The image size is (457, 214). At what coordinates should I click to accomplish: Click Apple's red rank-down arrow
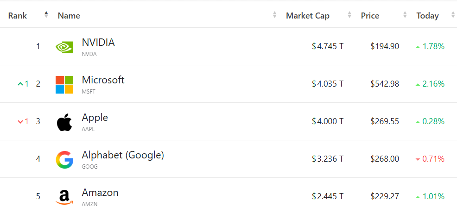point(20,121)
